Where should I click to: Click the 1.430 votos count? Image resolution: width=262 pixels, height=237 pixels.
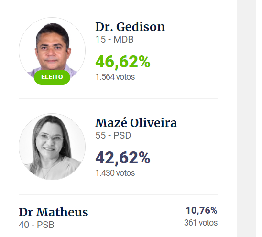click(115, 173)
